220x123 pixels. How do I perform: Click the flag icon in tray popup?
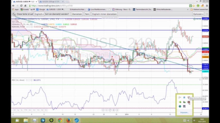click(180, 97)
